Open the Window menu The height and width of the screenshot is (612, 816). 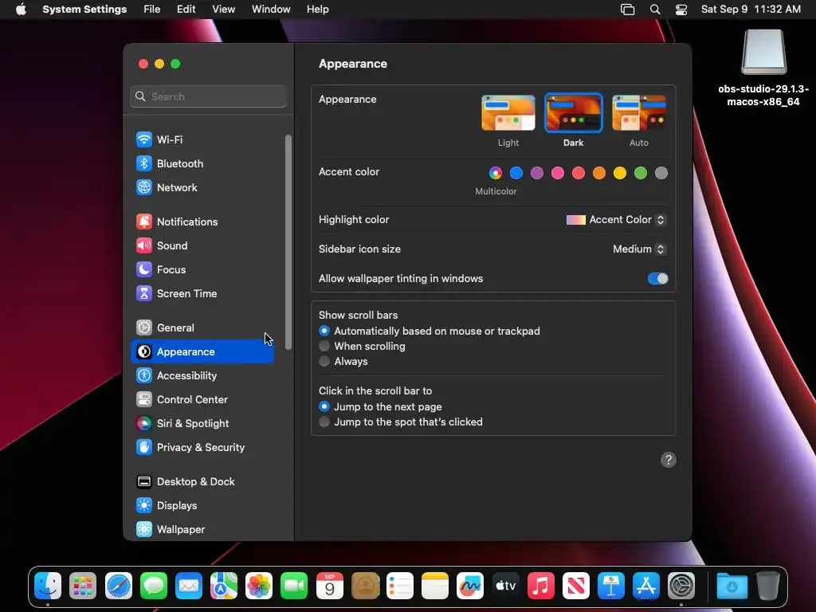(271, 10)
